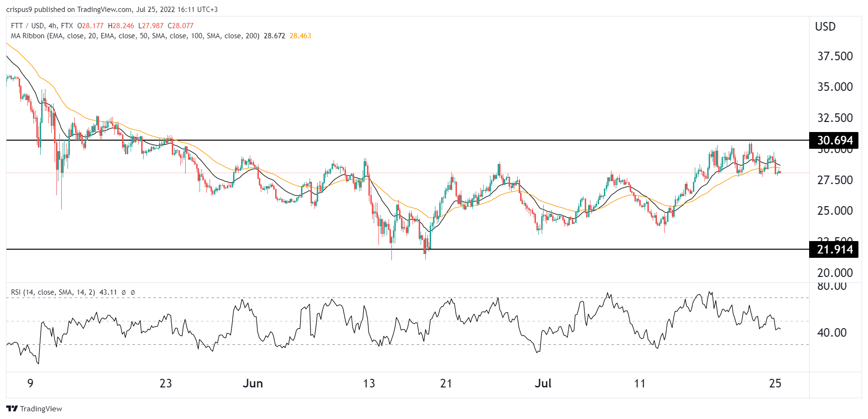
Task: Click the 40.00 label on the RSI axis
Action: [x=832, y=333]
